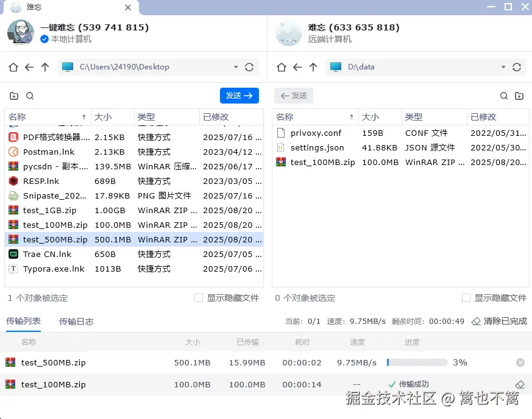Open the new folder icon on local panel
This screenshot has width=532, height=419.
pos(13,96)
